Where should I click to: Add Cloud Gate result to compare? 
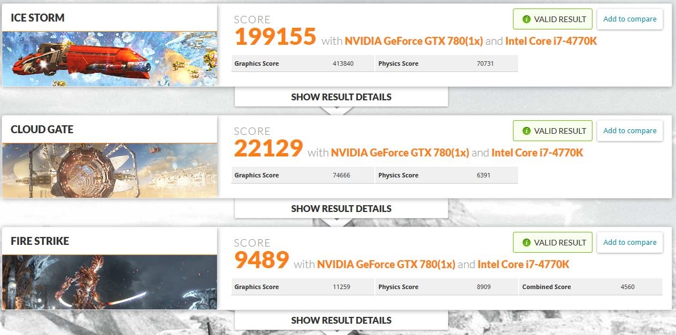point(630,131)
